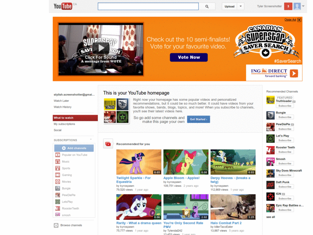Image resolution: width=313 pixels, height=235 pixels.
Task: Close the ad with the X icon
Action: click(x=299, y=20)
